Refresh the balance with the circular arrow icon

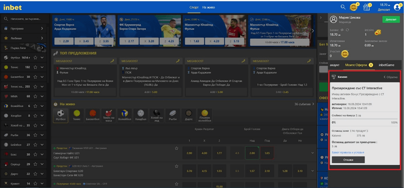(x=347, y=30)
